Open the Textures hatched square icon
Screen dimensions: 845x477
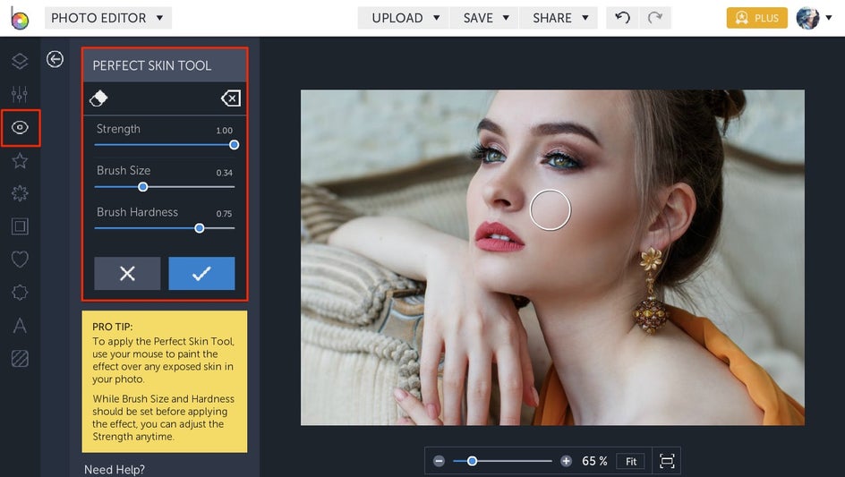(20, 358)
